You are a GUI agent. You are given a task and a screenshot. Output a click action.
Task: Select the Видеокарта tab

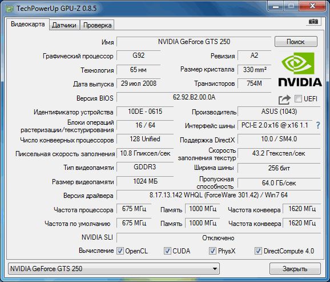click(28, 24)
